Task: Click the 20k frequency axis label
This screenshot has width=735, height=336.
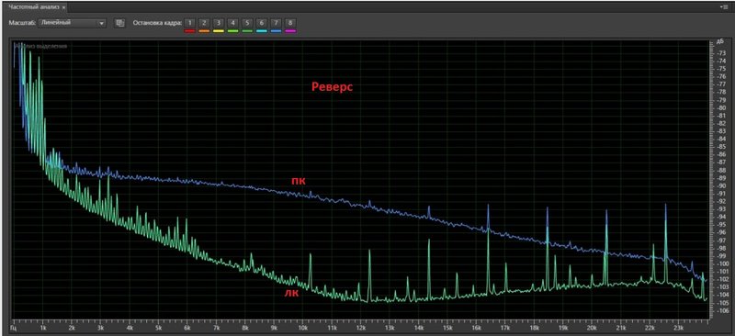Action: [x=592, y=328]
